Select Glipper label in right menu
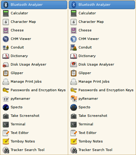The width and height of the screenshot is (136, 155). click(x=85, y=73)
